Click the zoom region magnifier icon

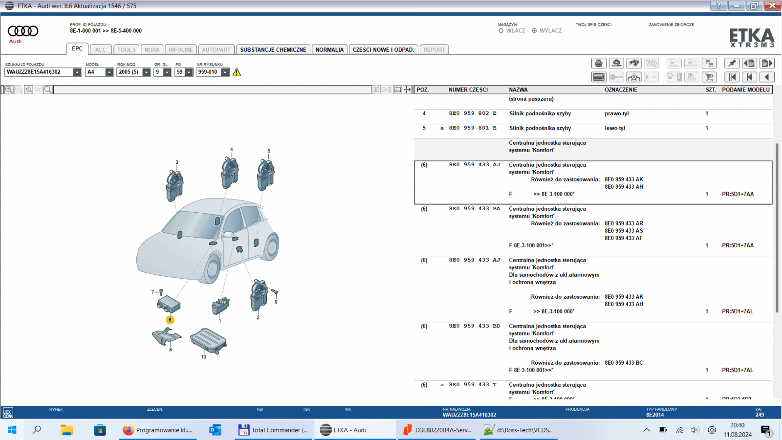point(29,89)
